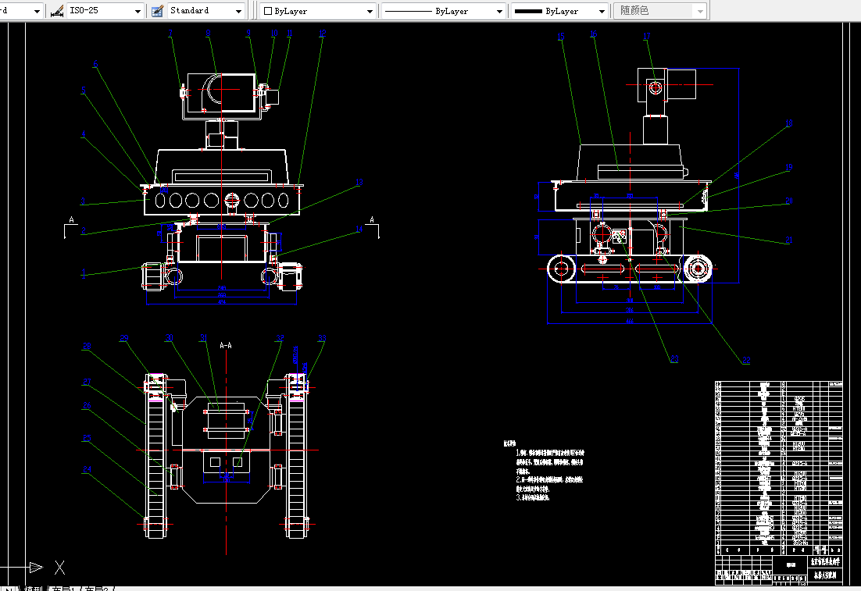
Task: Select part balloon number 7
Action: pyautogui.click(x=170, y=33)
